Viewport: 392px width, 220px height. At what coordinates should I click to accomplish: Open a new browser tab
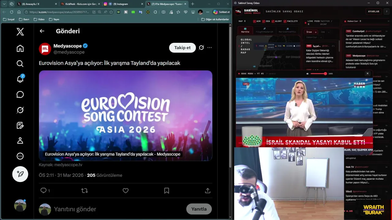[193, 4]
